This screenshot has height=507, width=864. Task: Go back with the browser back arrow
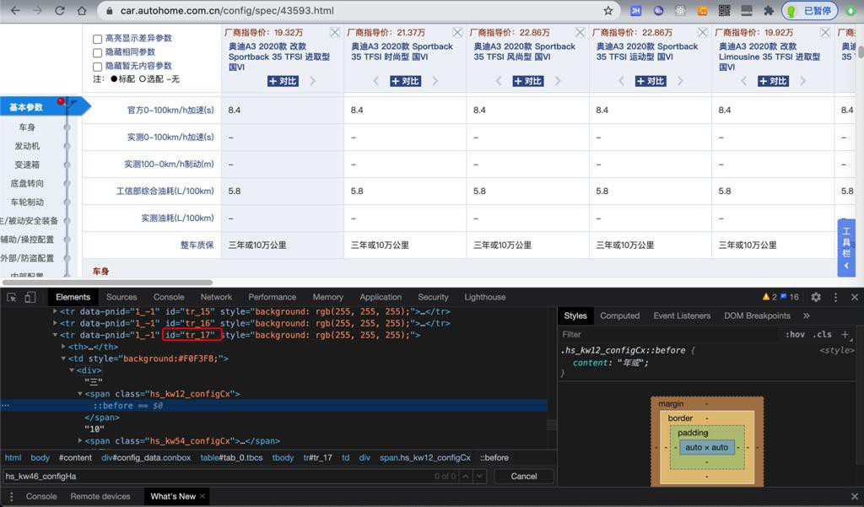[15, 10]
